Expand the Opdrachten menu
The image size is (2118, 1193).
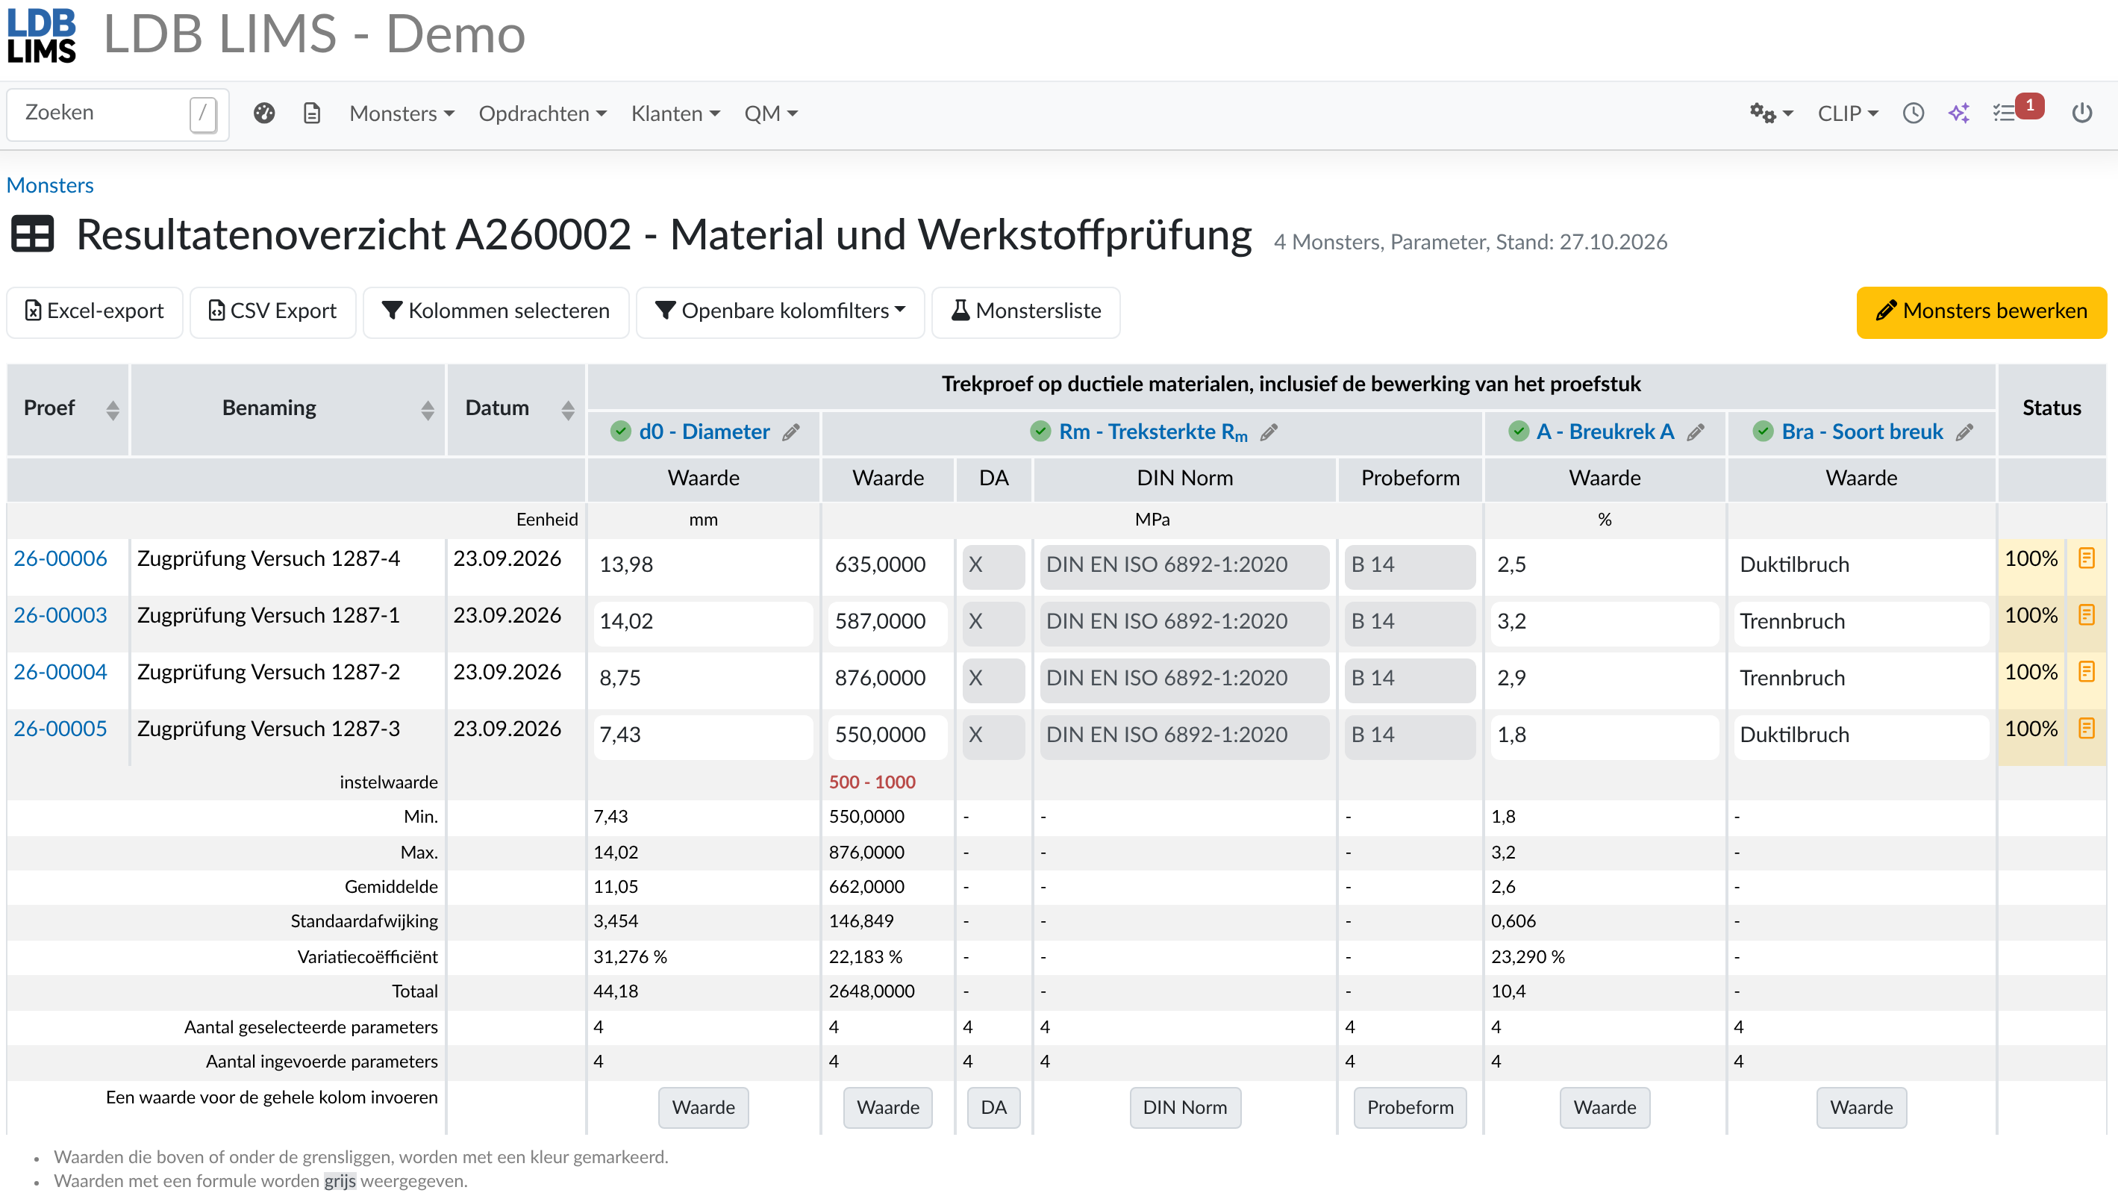click(x=543, y=113)
